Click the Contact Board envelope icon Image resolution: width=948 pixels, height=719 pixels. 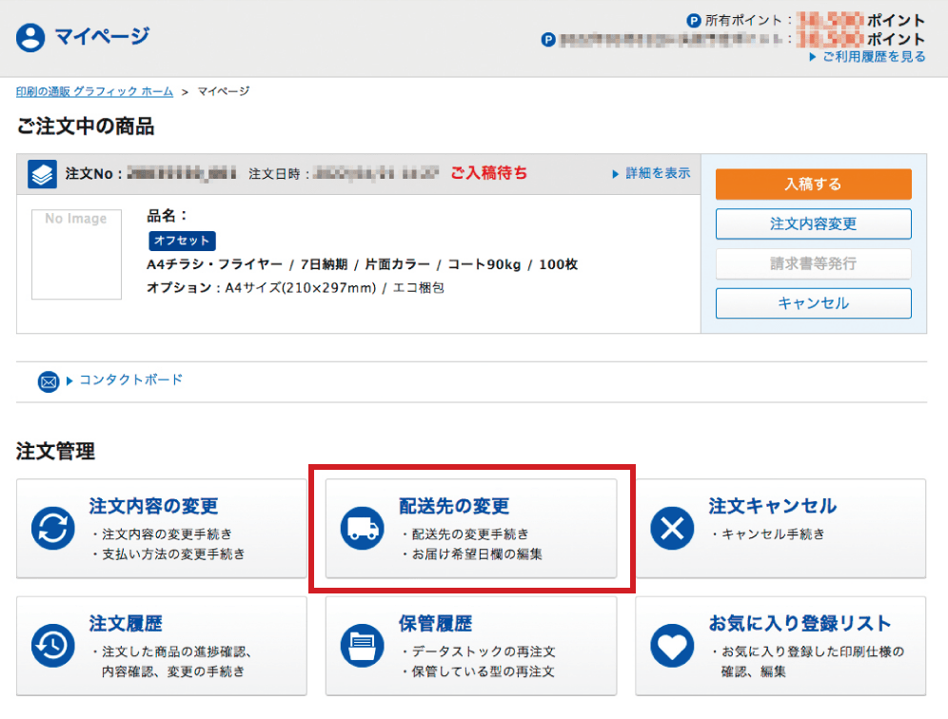click(x=49, y=381)
